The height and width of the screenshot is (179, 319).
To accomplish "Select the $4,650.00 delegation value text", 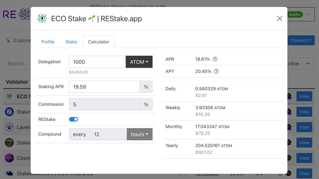I will pos(78,72).
